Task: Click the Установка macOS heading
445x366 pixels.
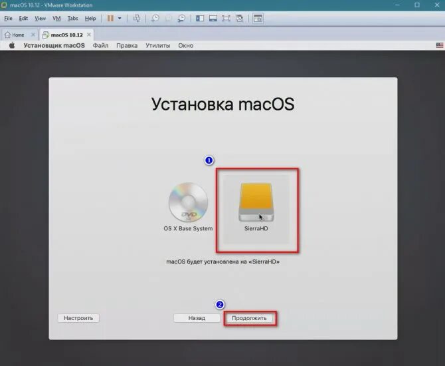Action: pos(222,104)
